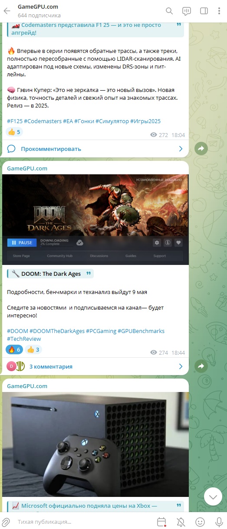Expand comments chevron on F1 25 post
The height and width of the screenshot is (529, 227).
click(x=181, y=149)
